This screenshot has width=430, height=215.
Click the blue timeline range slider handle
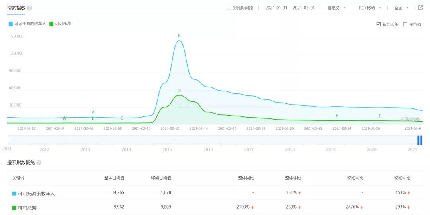pos(420,140)
